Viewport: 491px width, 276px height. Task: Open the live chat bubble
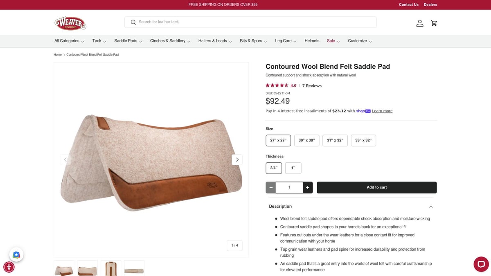pyautogui.click(x=481, y=264)
